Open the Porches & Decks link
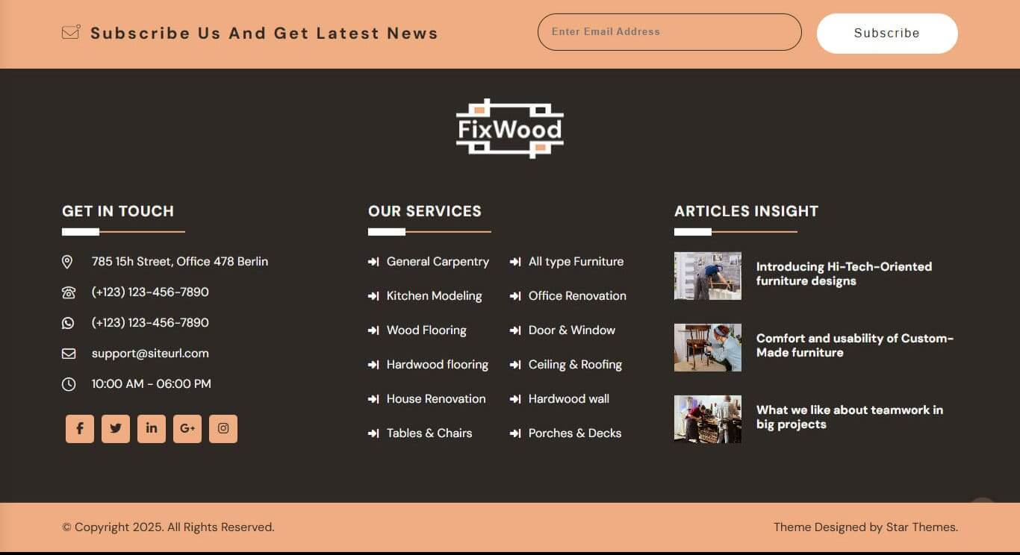Screen dimensions: 1020x555 pyautogui.click(x=574, y=433)
